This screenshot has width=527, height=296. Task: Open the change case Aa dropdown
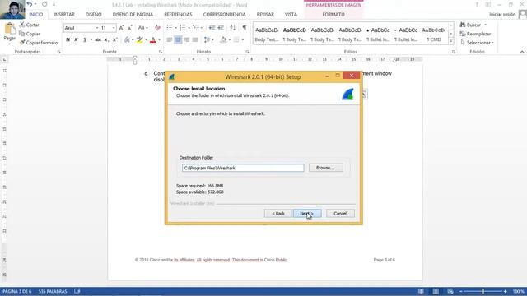click(x=142, y=28)
